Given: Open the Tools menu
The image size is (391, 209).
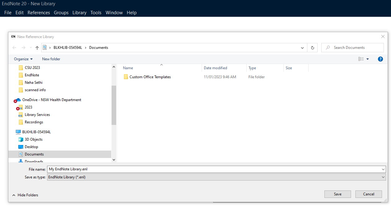Looking at the screenshot, I should click(96, 13).
